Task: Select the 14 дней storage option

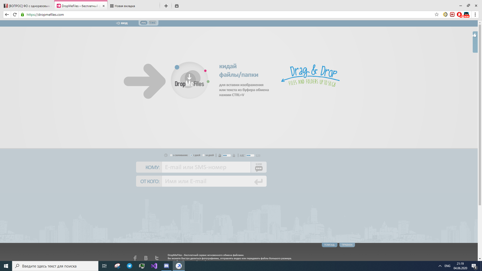Action: pos(208,155)
